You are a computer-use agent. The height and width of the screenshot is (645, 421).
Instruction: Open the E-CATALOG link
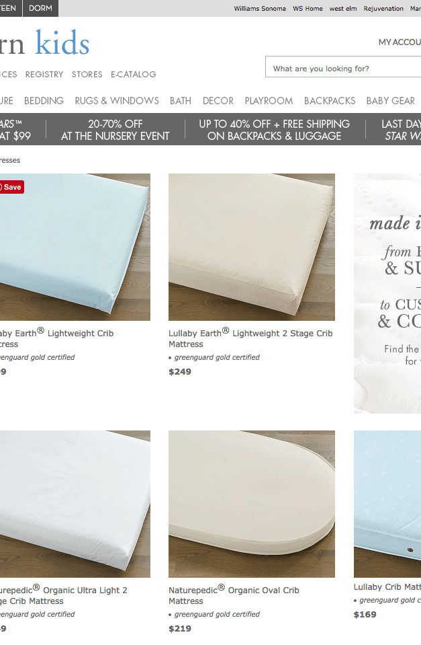pos(134,75)
